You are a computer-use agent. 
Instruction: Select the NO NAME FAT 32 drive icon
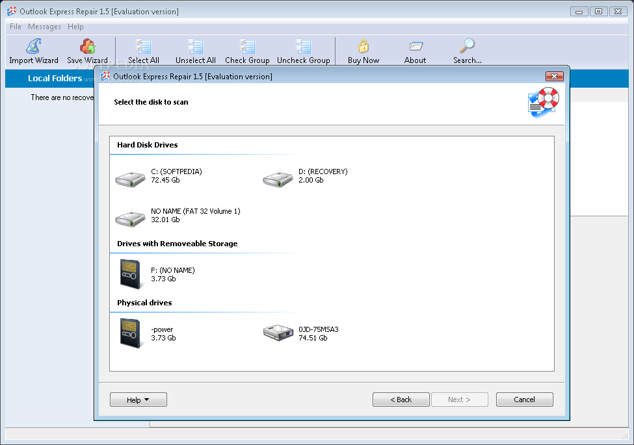tap(130, 219)
